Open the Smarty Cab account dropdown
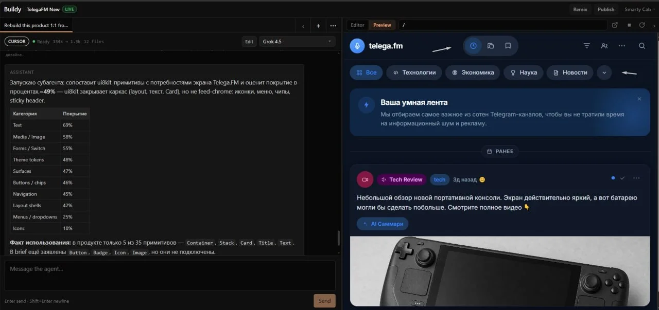The image size is (659, 310). (x=639, y=9)
